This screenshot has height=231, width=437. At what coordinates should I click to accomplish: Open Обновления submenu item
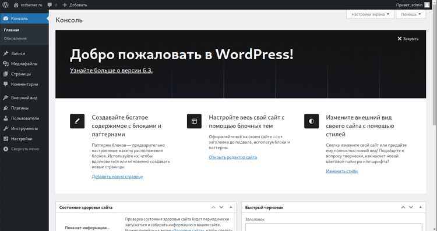coord(15,38)
